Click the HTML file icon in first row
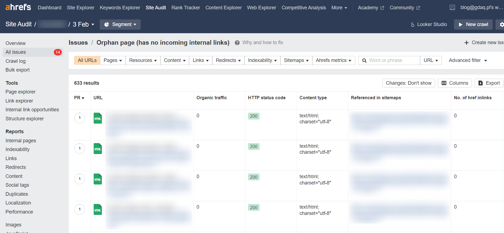504x233 pixels. (98, 118)
